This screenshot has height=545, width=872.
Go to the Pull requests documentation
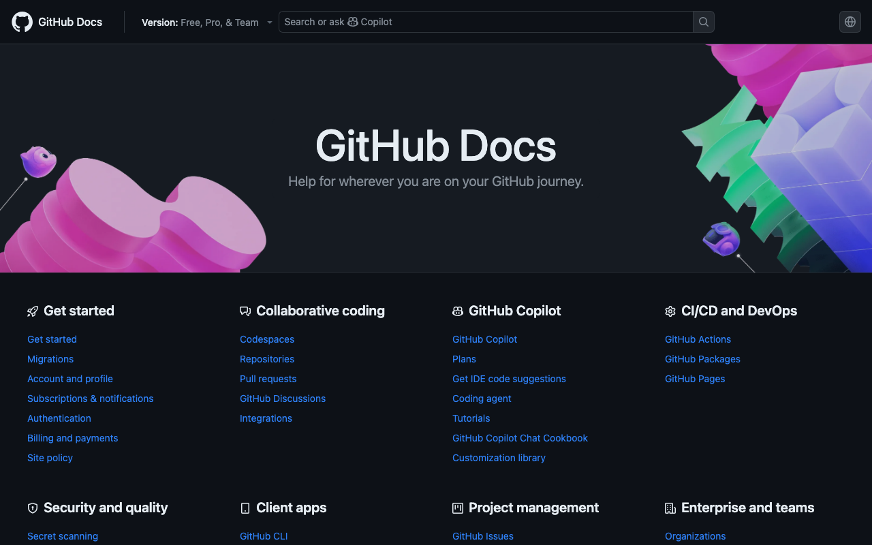(x=268, y=379)
